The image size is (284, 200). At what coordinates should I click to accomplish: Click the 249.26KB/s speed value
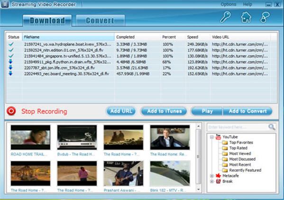(197, 44)
